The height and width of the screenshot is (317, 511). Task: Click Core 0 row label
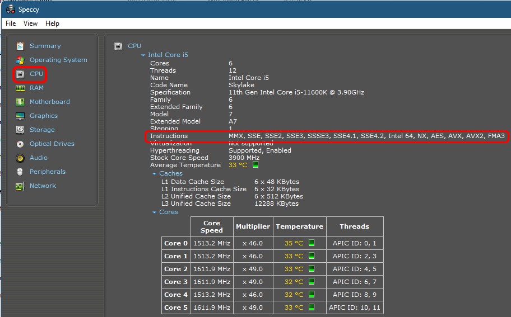click(x=176, y=244)
